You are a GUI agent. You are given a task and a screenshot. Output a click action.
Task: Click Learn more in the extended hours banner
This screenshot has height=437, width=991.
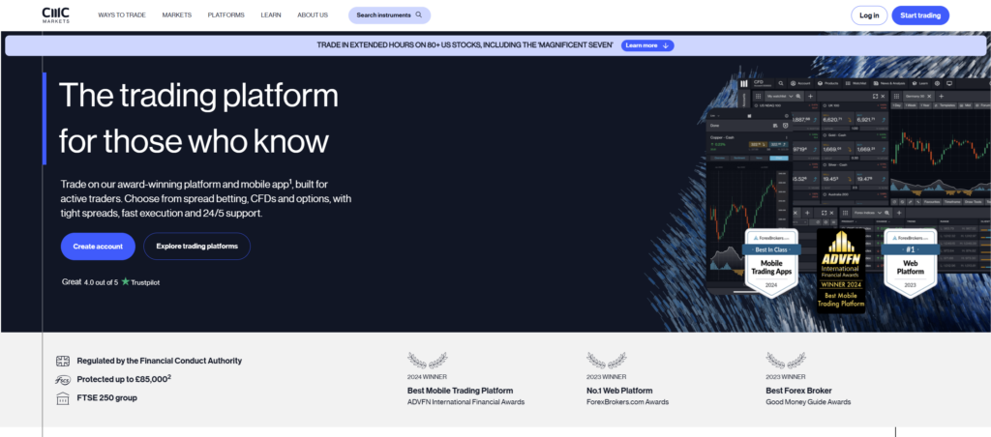tap(647, 45)
